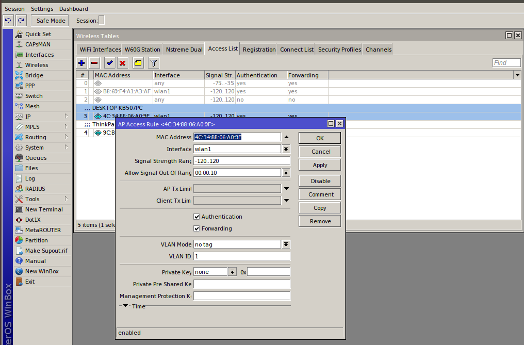Open New Terminal from the sidebar
524x345 pixels.
click(x=44, y=209)
